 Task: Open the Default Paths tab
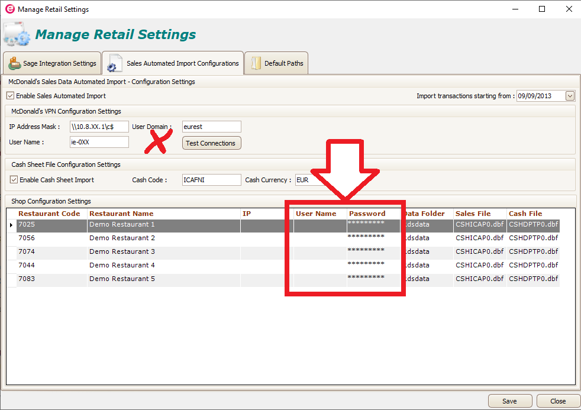[x=276, y=63]
